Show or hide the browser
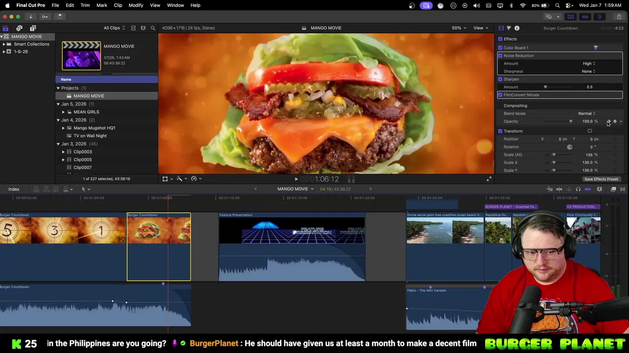The height and width of the screenshot is (353, 629). 571,17
